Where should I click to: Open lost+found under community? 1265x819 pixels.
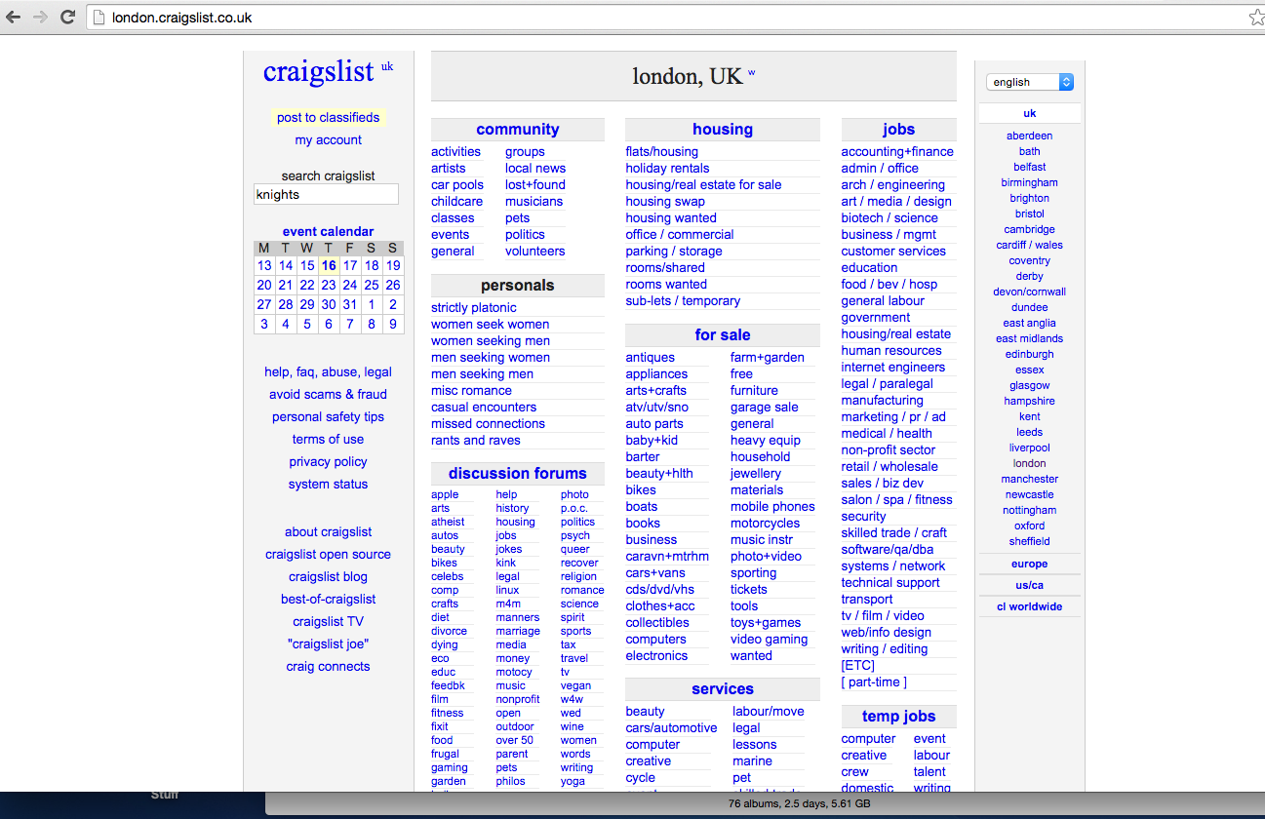pos(534,184)
